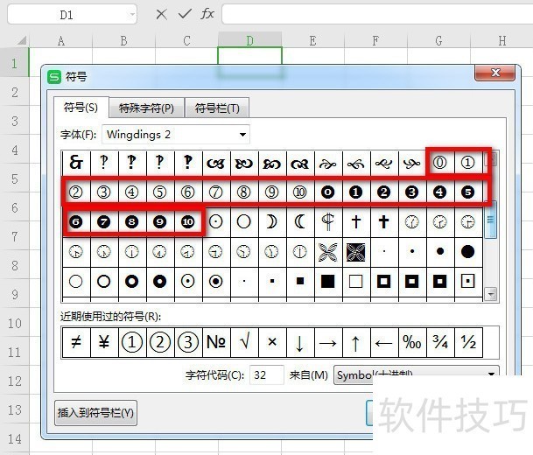Insert recent circled 2 symbol
The width and height of the screenshot is (533, 455).
point(160,342)
